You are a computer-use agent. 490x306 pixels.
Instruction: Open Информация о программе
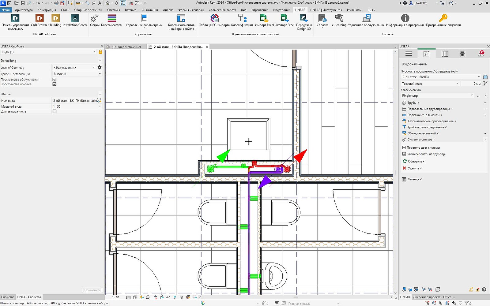(405, 19)
